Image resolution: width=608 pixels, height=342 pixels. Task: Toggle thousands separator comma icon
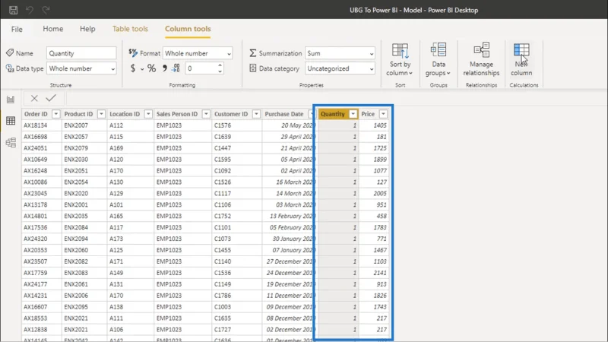[x=164, y=68]
